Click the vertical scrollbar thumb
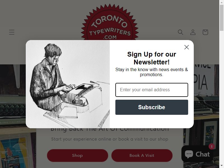 221,18
